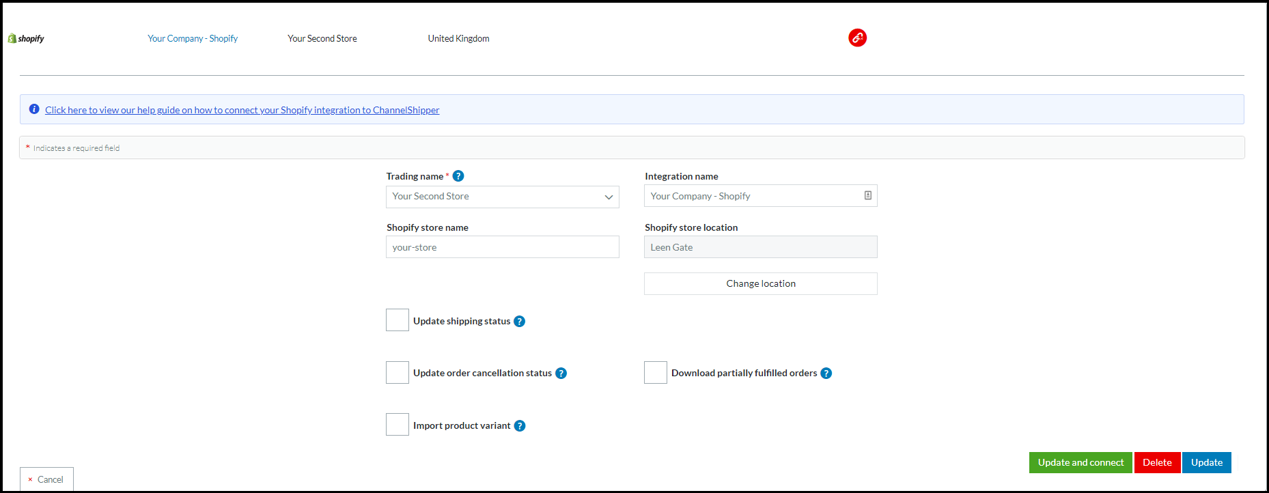
Task: Click the Update and connect button
Action: [1080, 462]
